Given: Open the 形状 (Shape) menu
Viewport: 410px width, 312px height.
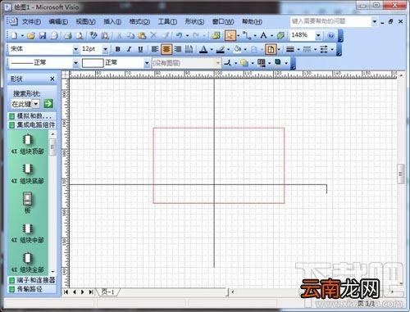Looking at the screenshot, I should pos(194,21).
